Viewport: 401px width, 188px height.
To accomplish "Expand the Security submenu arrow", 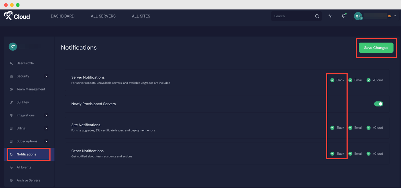I will point(46,76).
